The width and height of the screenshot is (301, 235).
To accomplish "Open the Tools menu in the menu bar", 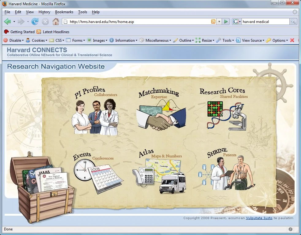I will coord(82,12).
